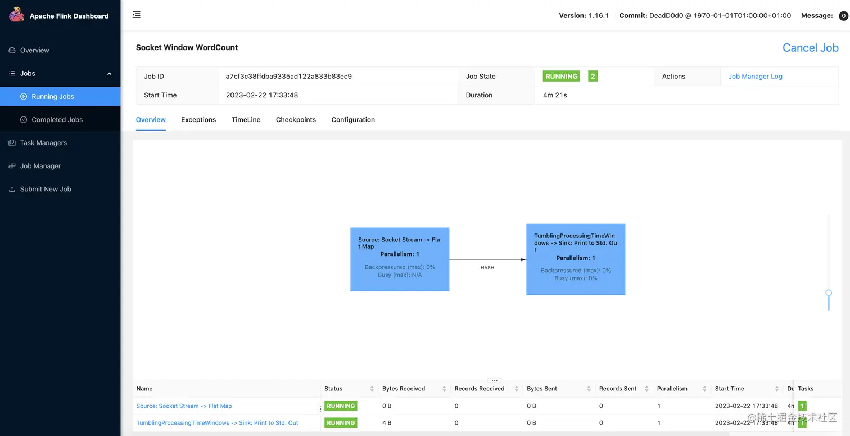This screenshot has height=436, width=850.
Task: Sort table by Records Received arrows
Action: click(517, 389)
